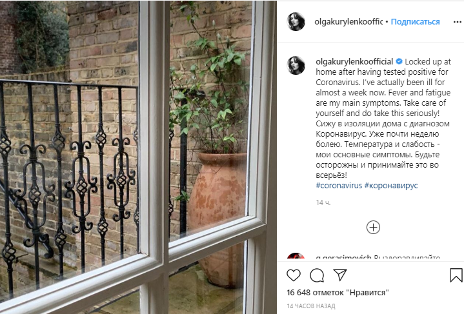The width and height of the screenshot is (464, 314).
Task: Open olgakurylenkoofficial username in the caption
Action: coord(354,61)
